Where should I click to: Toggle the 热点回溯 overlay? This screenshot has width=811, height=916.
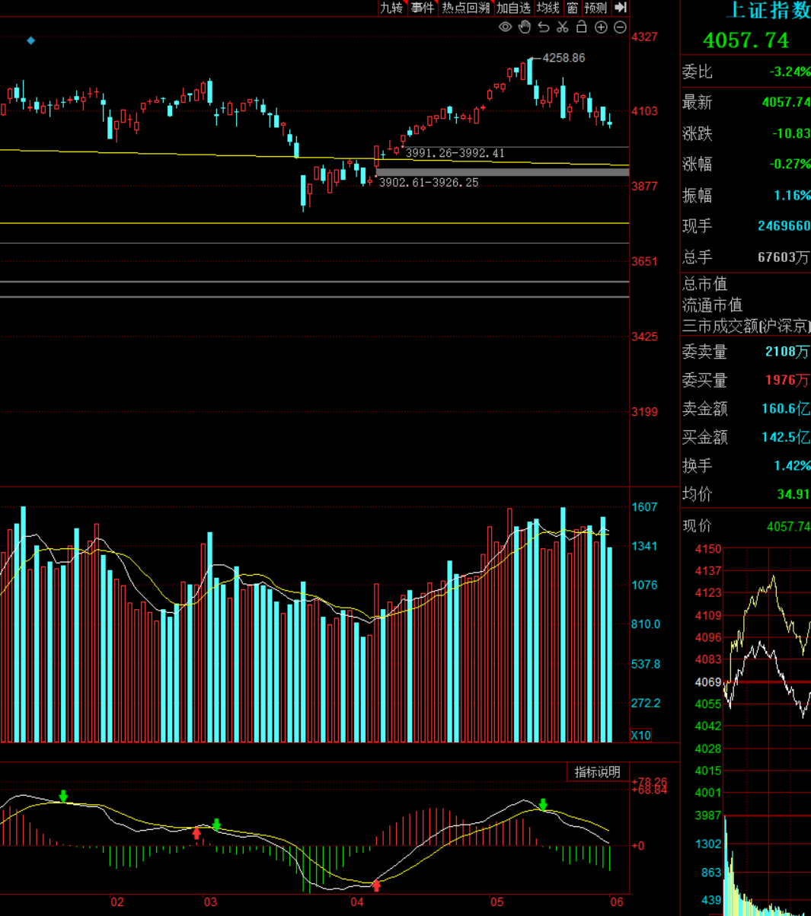(x=465, y=8)
